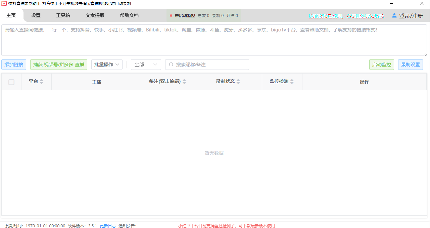This screenshot has width=430, height=228.
Task: Click the authorization expired purchase notice
Action: click(347, 16)
